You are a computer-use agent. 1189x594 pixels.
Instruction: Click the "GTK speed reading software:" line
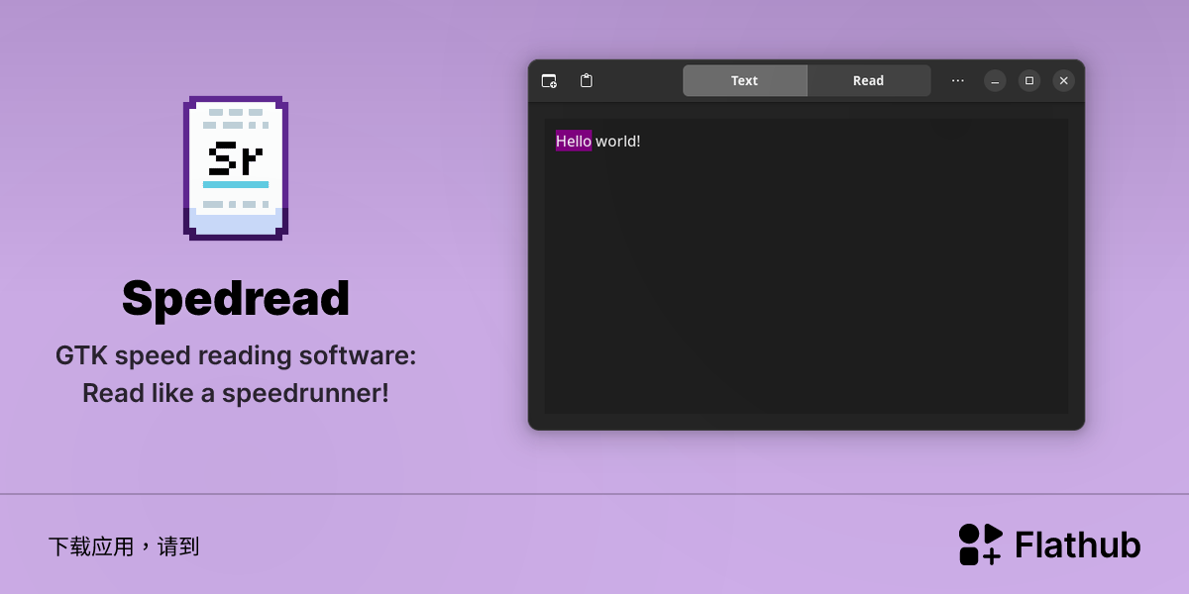(236, 355)
